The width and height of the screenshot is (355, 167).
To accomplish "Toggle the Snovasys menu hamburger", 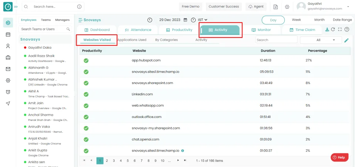I will point(80,20).
